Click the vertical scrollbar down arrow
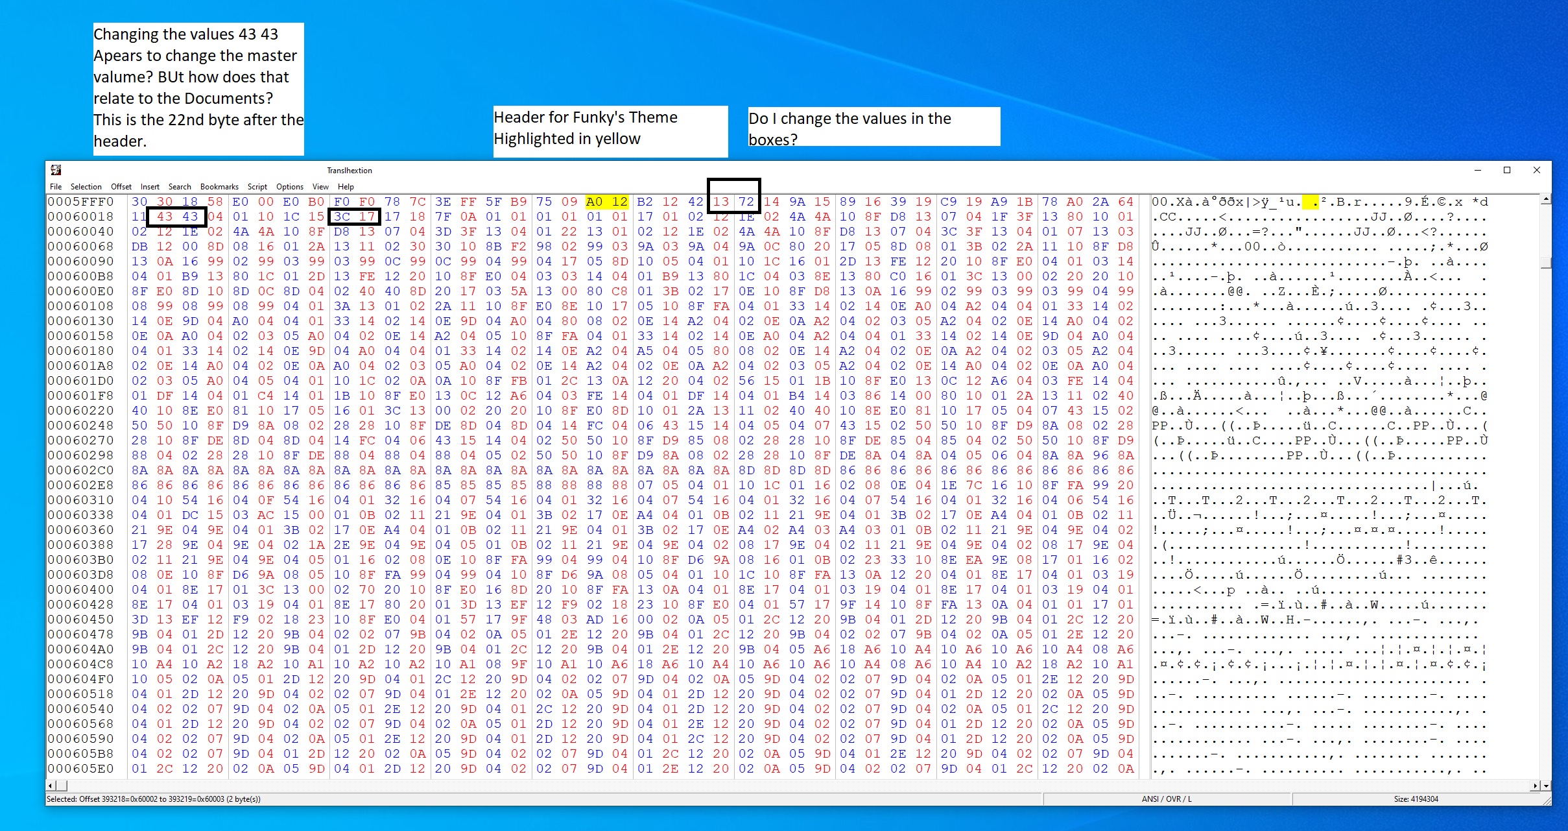 click(1546, 786)
